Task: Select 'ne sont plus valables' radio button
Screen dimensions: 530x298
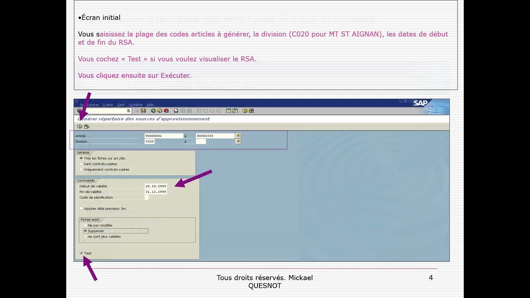Action: tap(85, 236)
